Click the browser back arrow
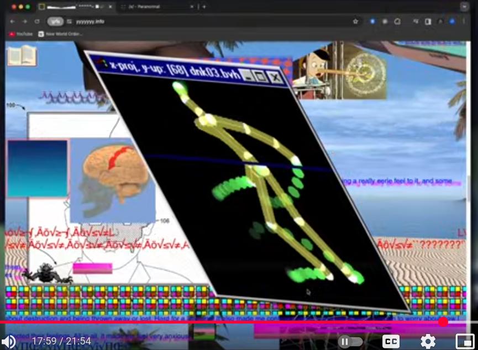 12,22
